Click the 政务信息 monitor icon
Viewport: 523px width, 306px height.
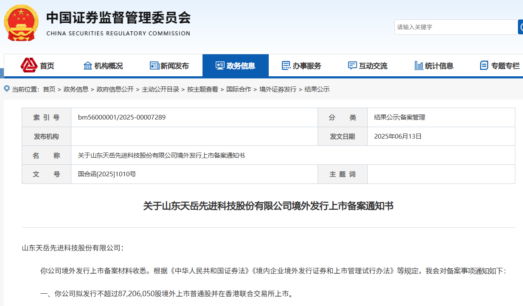(x=220, y=66)
